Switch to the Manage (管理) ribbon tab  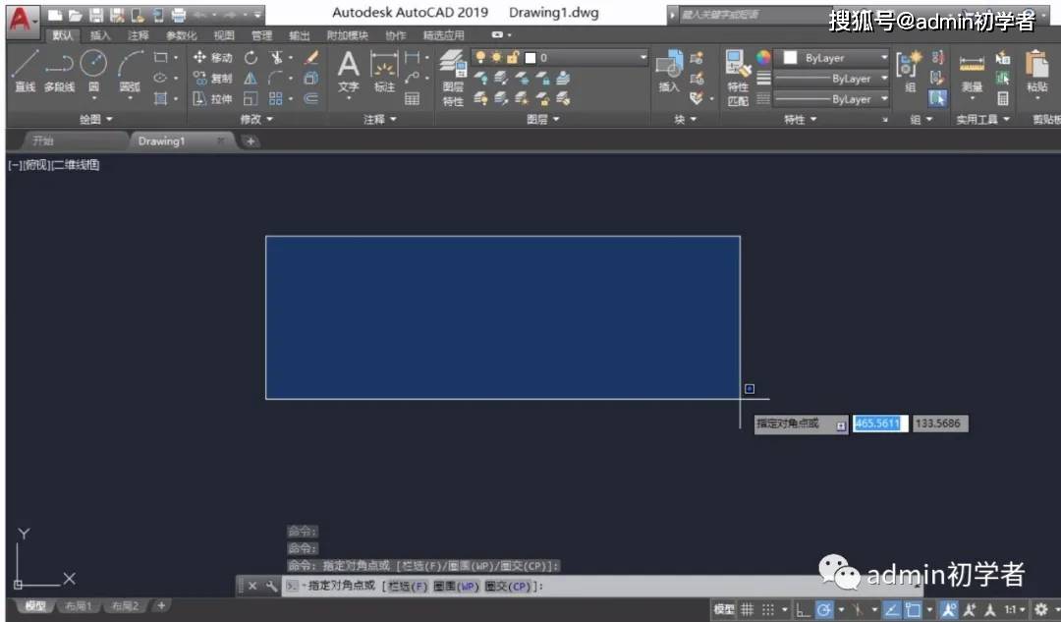tap(262, 35)
